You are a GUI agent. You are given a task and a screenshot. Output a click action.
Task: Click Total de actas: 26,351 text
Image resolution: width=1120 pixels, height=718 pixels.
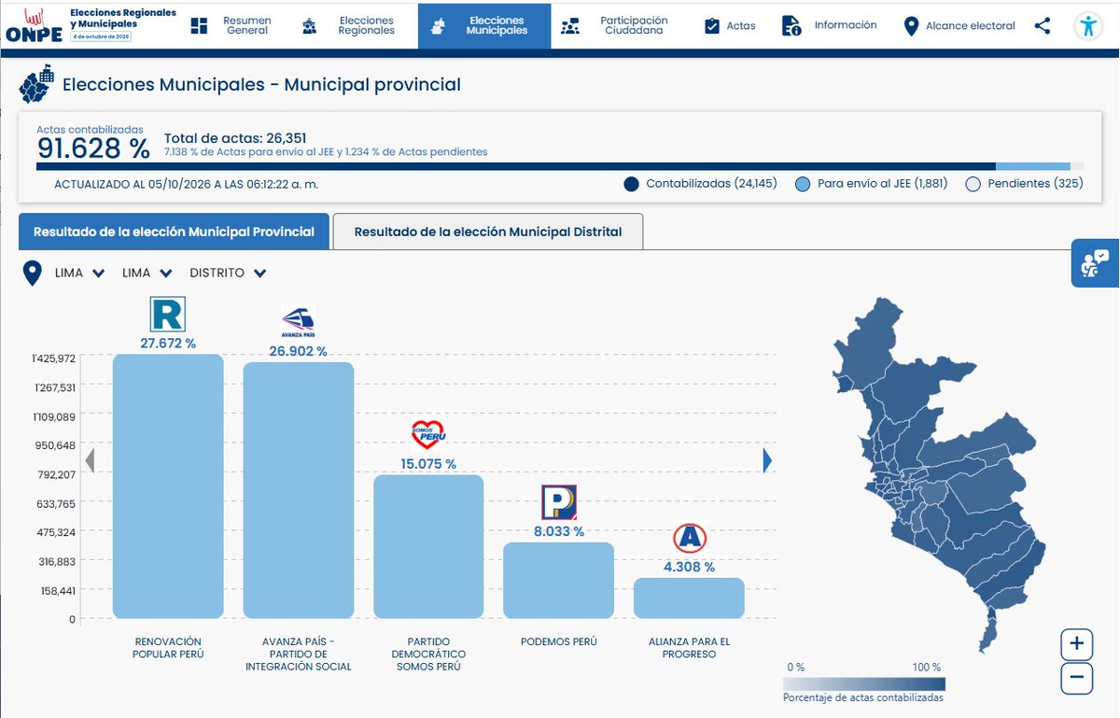[237, 137]
